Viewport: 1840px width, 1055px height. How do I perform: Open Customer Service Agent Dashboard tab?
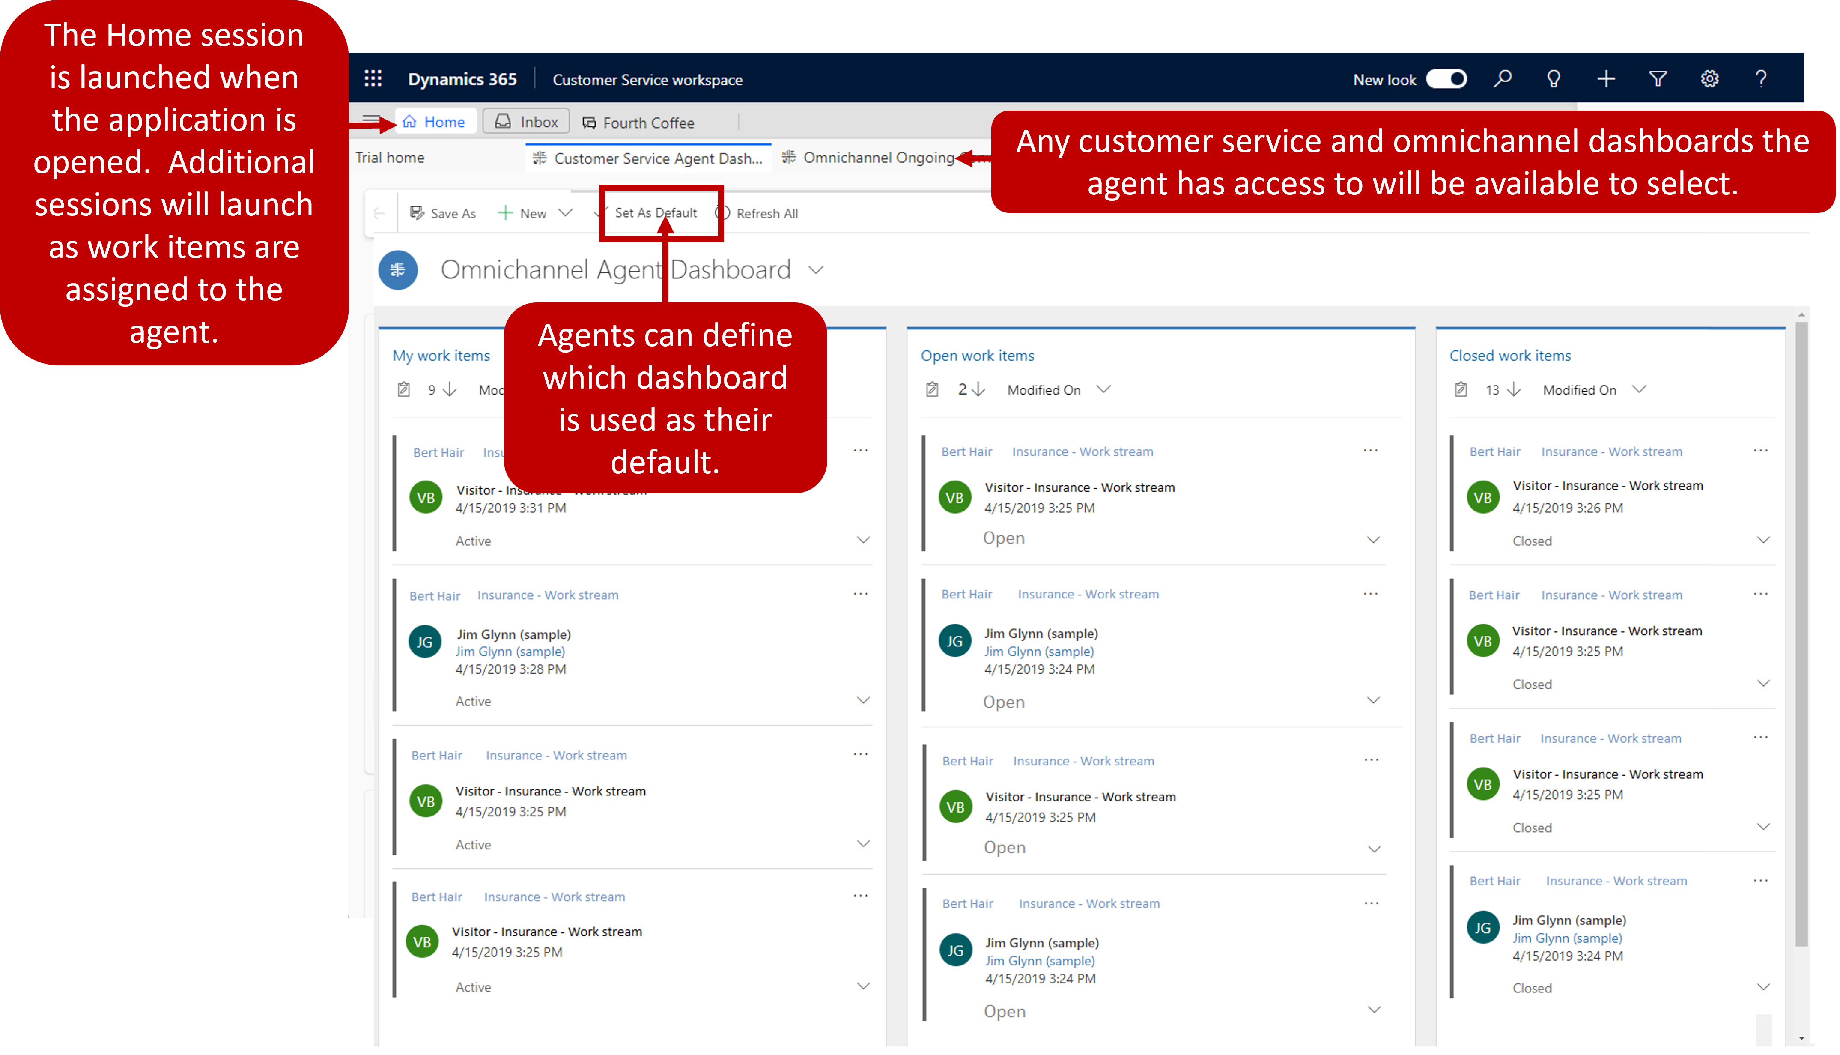coord(649,158)
